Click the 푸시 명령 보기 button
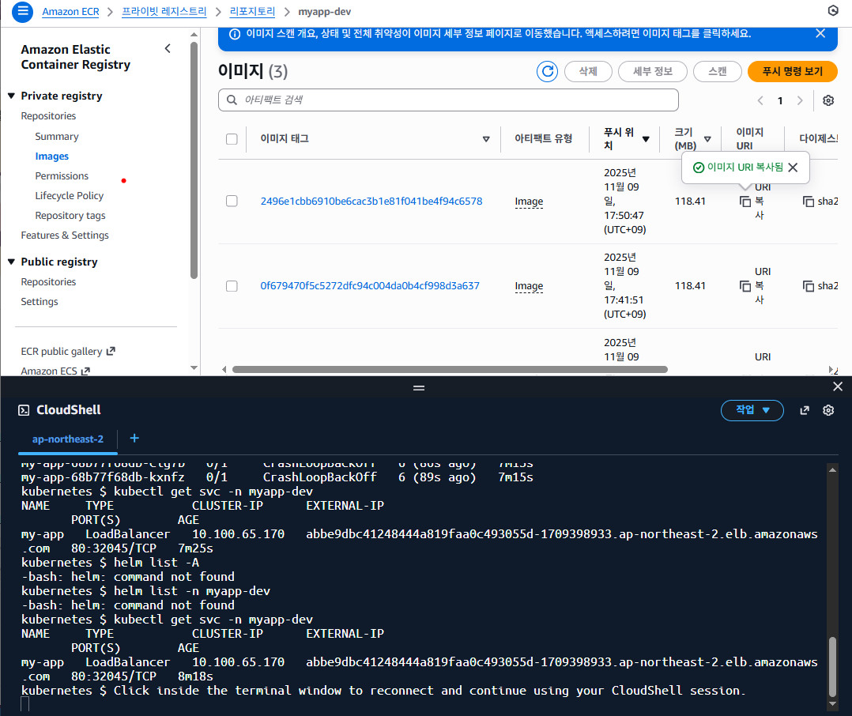The width and height of the screenshot is (852, 716). (792, 71)
